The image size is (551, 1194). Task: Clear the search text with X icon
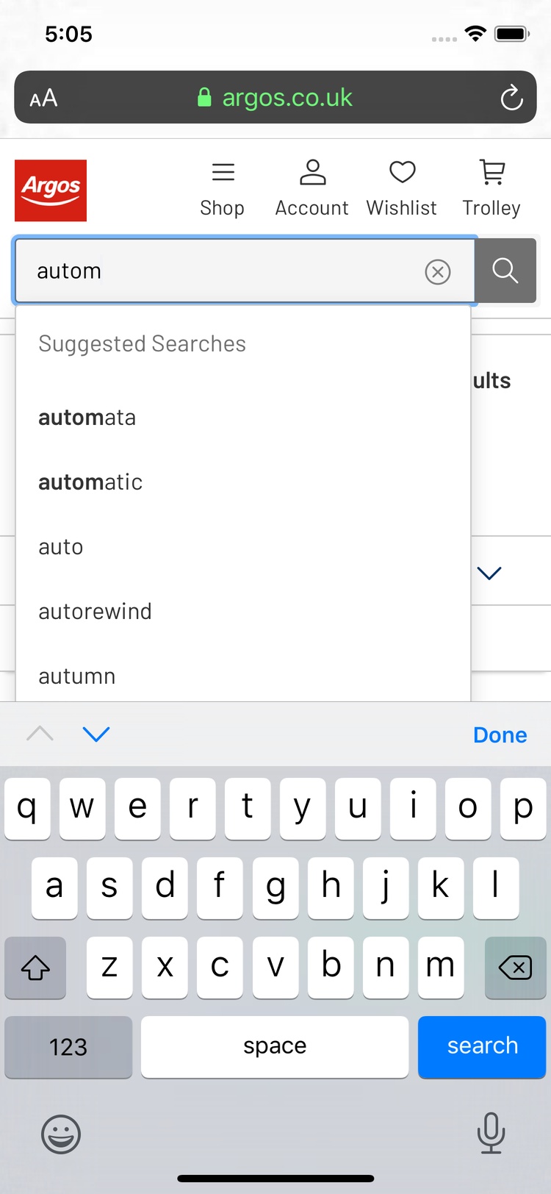[x=438, y=272]
